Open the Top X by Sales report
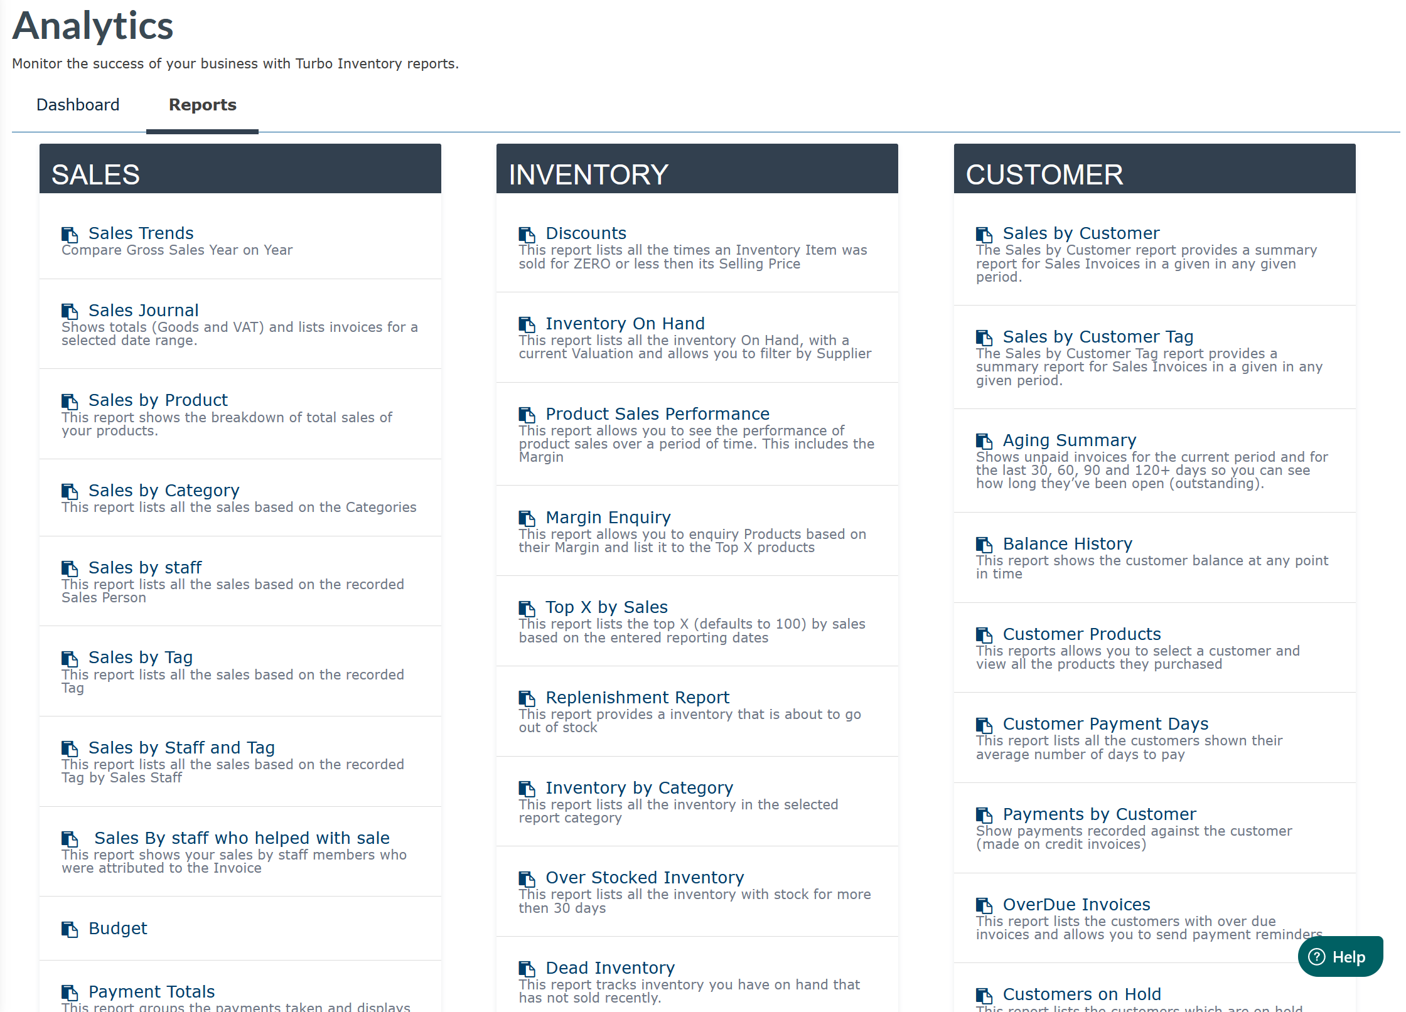The width and height of the screenshot is (1406, 1012). (x=606, y=607)
